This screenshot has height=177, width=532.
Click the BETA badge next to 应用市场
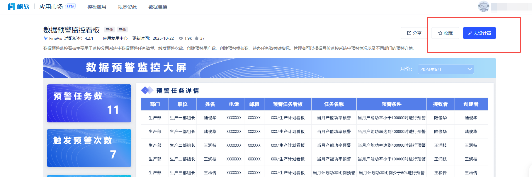tap(70, 7)
